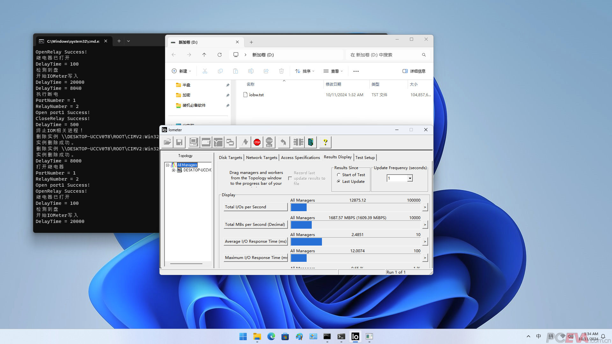Select the Start of Test radio button
Image resolution: width=612 pixels, height=344 pixels.
pyautogui.click(x=339, y=175)
